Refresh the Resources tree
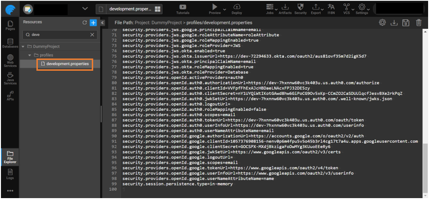The width and height of the screenshot is (430, 200). coord(85,22)
